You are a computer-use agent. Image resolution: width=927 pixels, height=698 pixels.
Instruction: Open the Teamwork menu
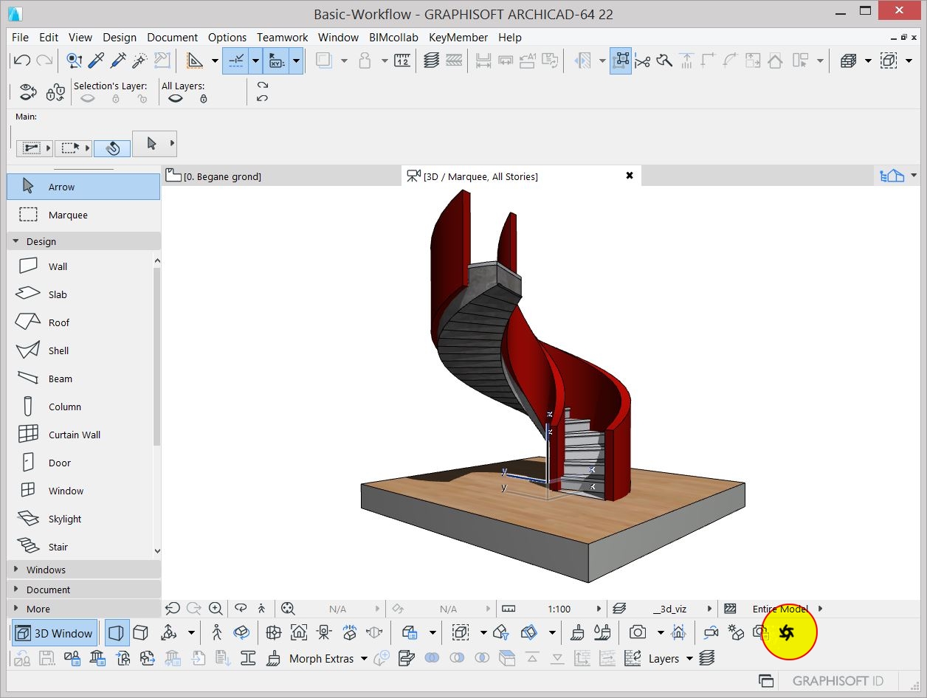point(282,37)
